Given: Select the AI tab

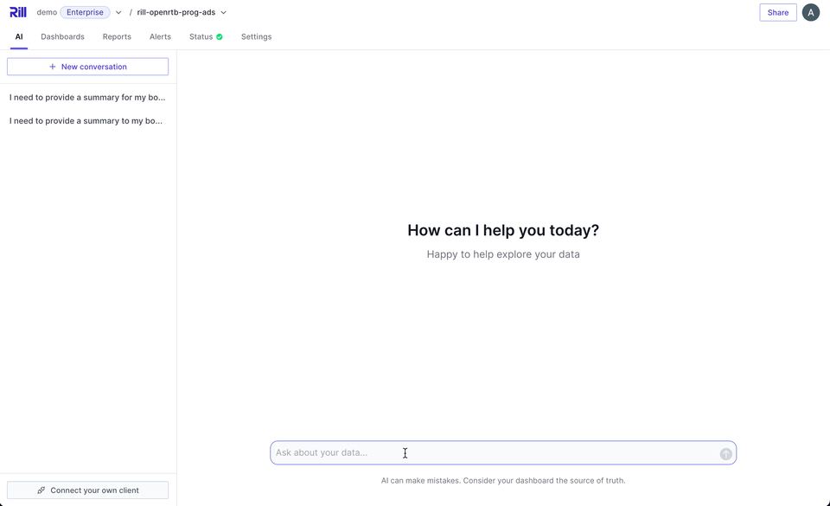Looking at the screenshot, I should click(19, 37).
